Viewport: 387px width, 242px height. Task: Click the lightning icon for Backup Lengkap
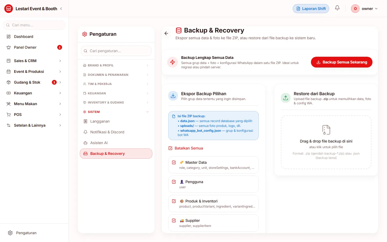point(173,62)
